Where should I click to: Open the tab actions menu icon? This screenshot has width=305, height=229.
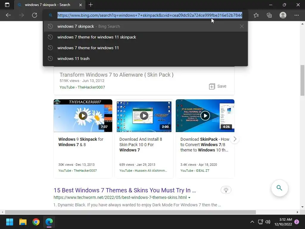[7, 5]
